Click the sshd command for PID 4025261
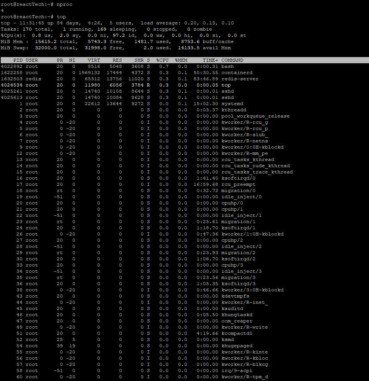The image size is (369, 381). 228,91
